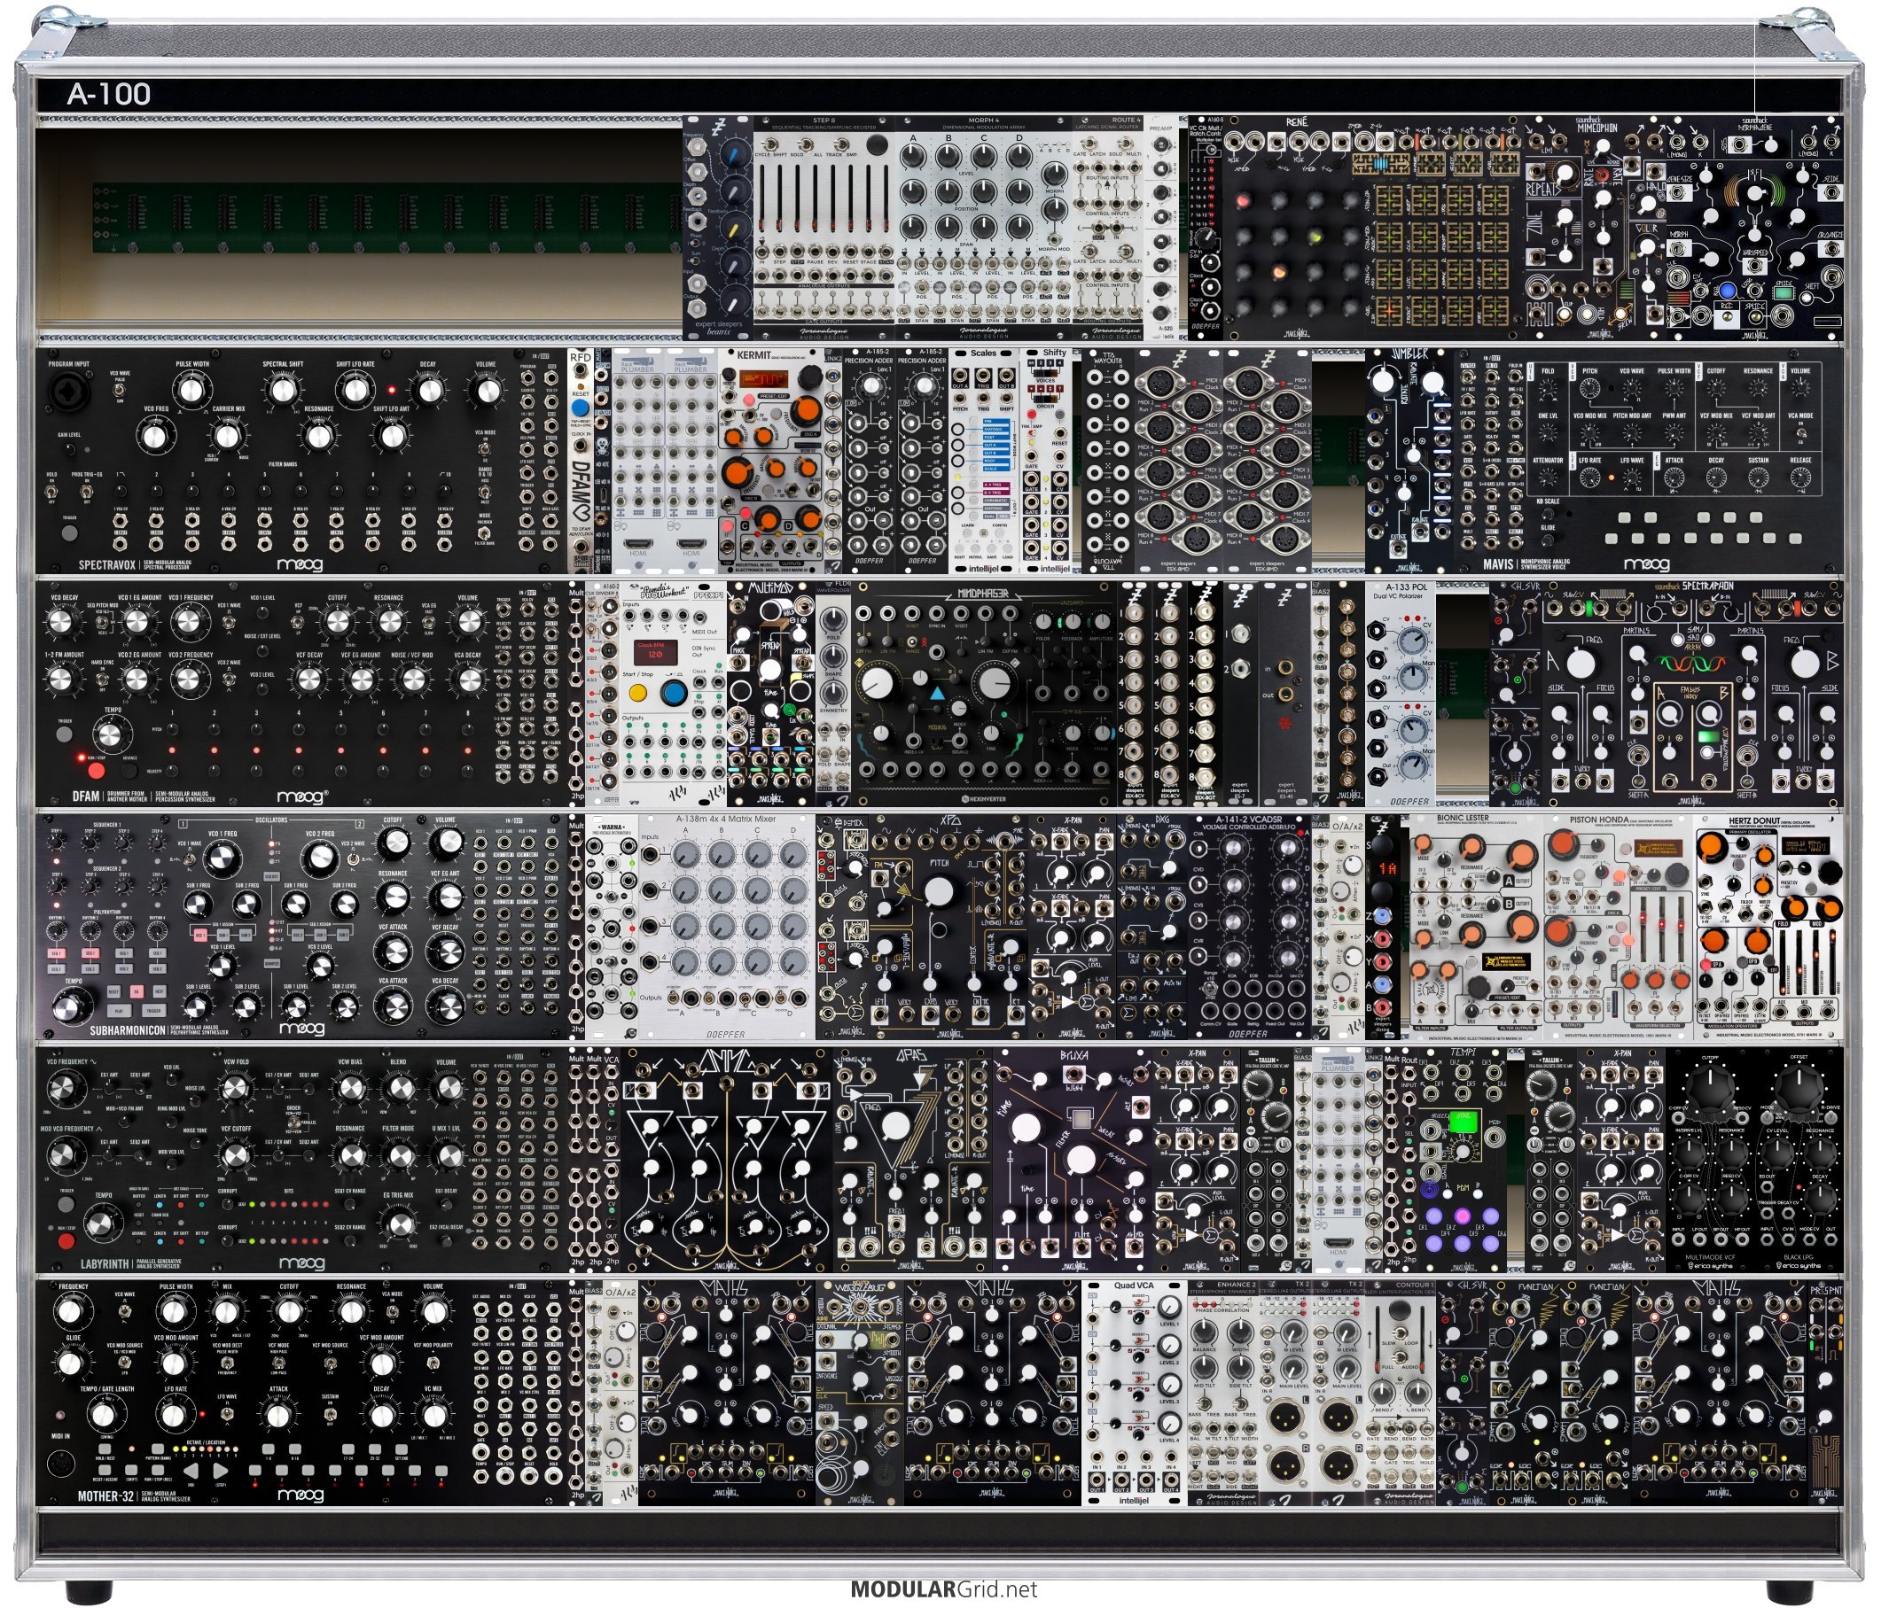The height and width of the screenshot is (1608, 1889).
Task: Click the Mother-32 MIDI IN DIN socket
Action: coord(60,1465)
